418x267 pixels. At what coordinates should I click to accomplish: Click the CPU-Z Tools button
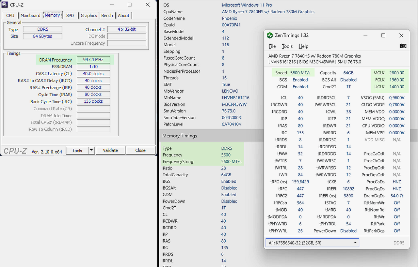(x=77, y=150)
